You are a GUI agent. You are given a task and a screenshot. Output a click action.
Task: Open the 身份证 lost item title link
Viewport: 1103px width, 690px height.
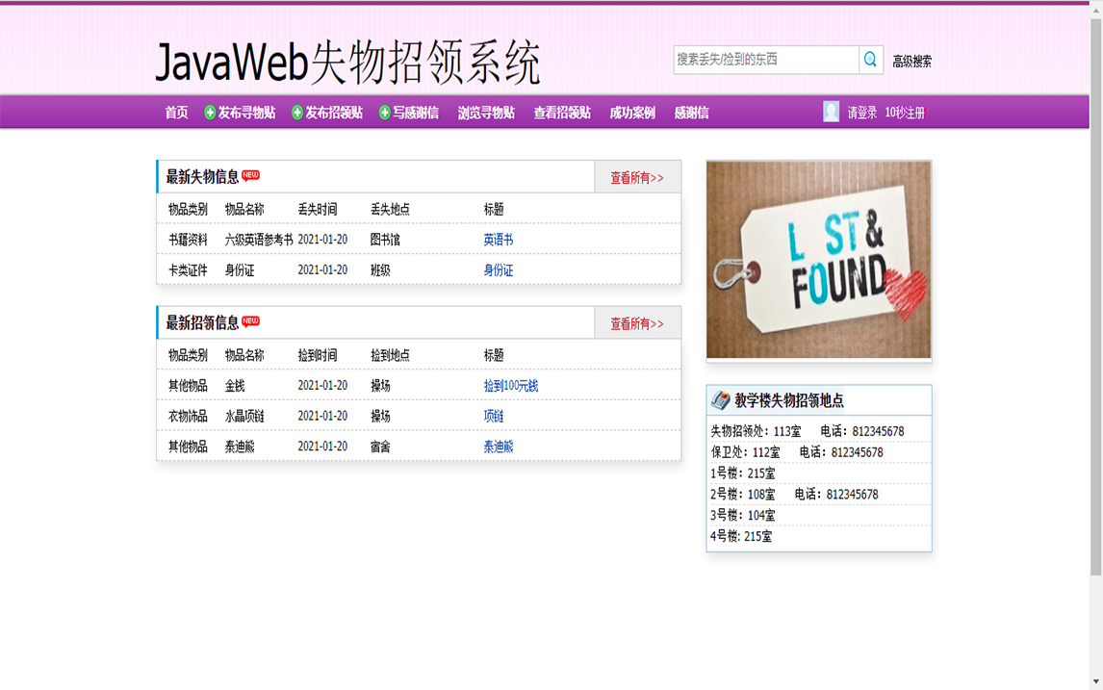(498, 270)
